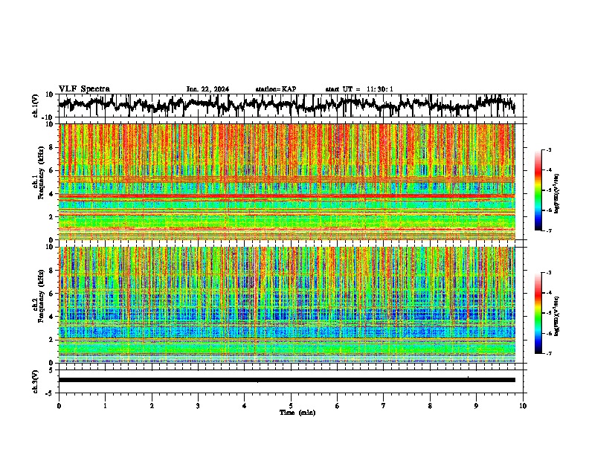Click the "7" tick label on time axis
This screenshot has height=455, width=589.
tap(384, 406)
